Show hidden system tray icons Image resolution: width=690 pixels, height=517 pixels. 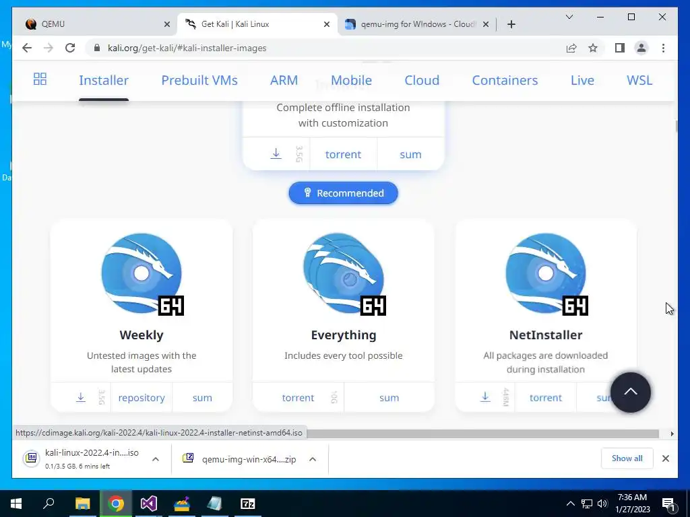pyautogui.click(x=570, y=504)
